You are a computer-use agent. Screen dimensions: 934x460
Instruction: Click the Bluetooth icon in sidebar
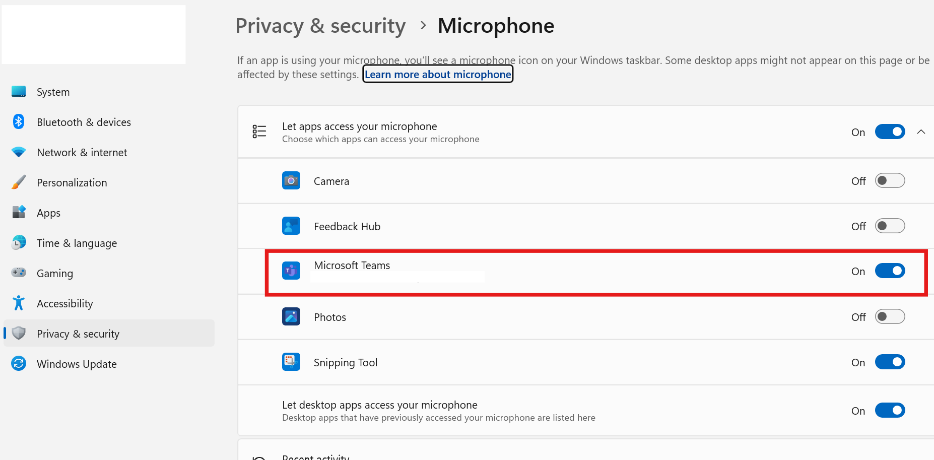click(19, 122)
